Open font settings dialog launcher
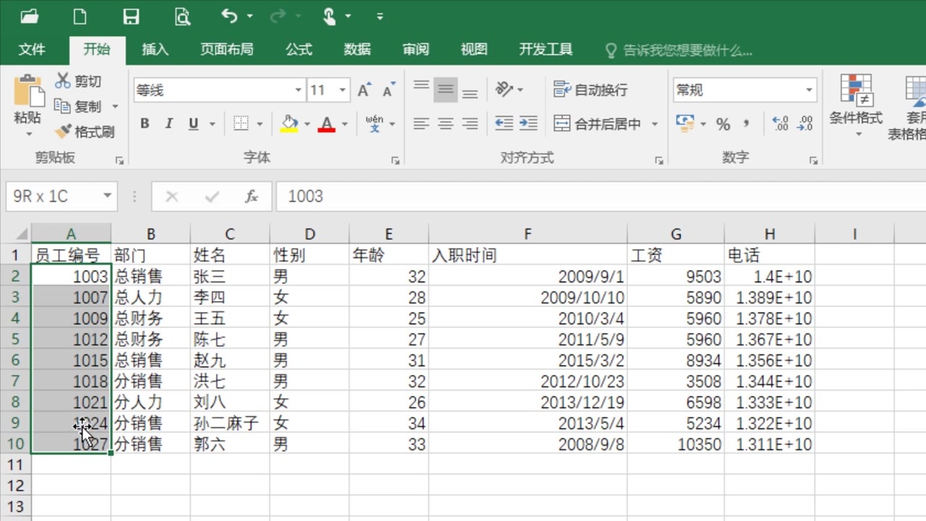Viewport: 926px width, 521px height. tap(396, 161)
